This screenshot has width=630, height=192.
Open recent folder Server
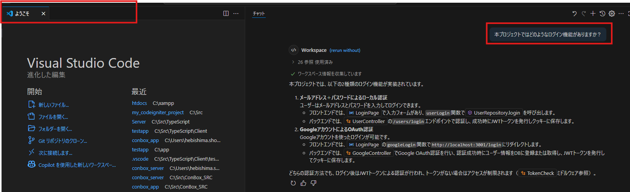(x=139, y=122)
